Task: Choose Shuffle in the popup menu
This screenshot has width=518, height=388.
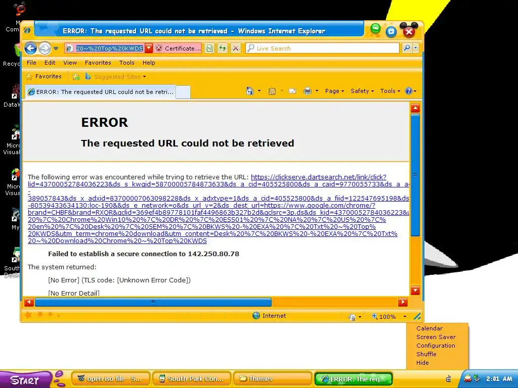Action: [x=426, y=354]
